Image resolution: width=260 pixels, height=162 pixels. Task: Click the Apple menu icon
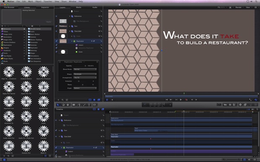pos(3,1)
